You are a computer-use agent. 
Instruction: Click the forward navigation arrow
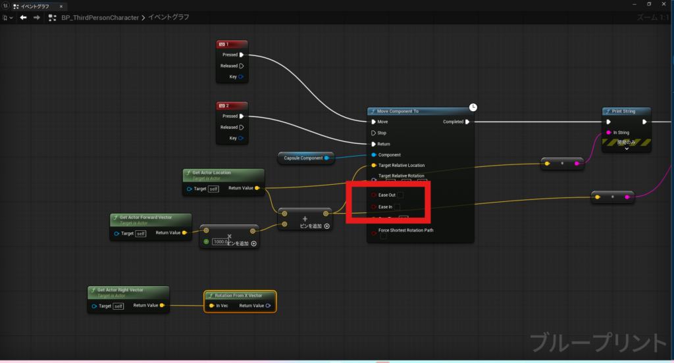click(x=36, y=17)
